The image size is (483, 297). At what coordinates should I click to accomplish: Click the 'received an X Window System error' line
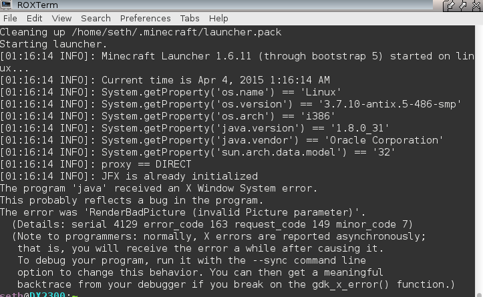[158, 188]
